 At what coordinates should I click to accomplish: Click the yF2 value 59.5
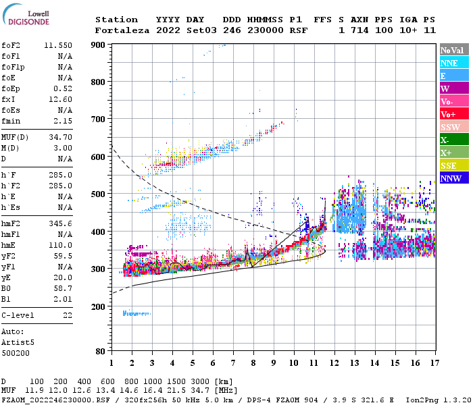(63, 256)
